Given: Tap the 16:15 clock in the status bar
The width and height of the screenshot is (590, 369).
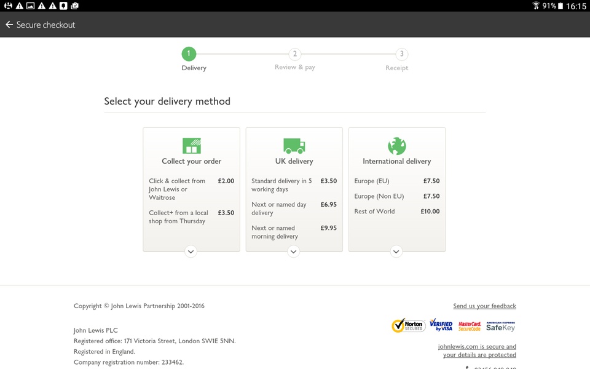Looking at the screenshot, I should click(576, 6).
